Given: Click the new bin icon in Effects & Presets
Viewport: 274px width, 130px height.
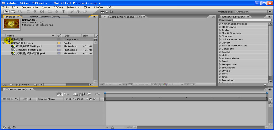Looking at the screenshot, I should [265, 84].
